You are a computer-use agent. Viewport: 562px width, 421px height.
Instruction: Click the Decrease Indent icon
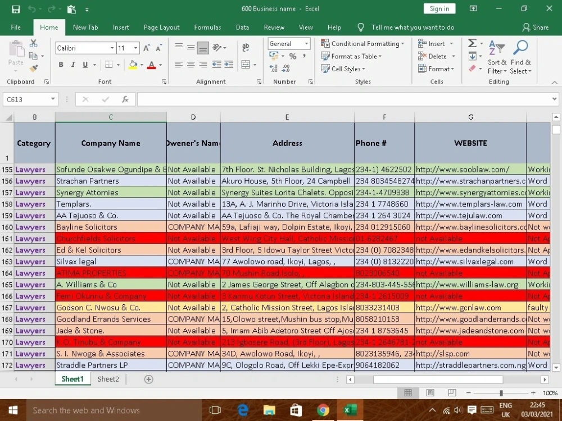point(216,65)
